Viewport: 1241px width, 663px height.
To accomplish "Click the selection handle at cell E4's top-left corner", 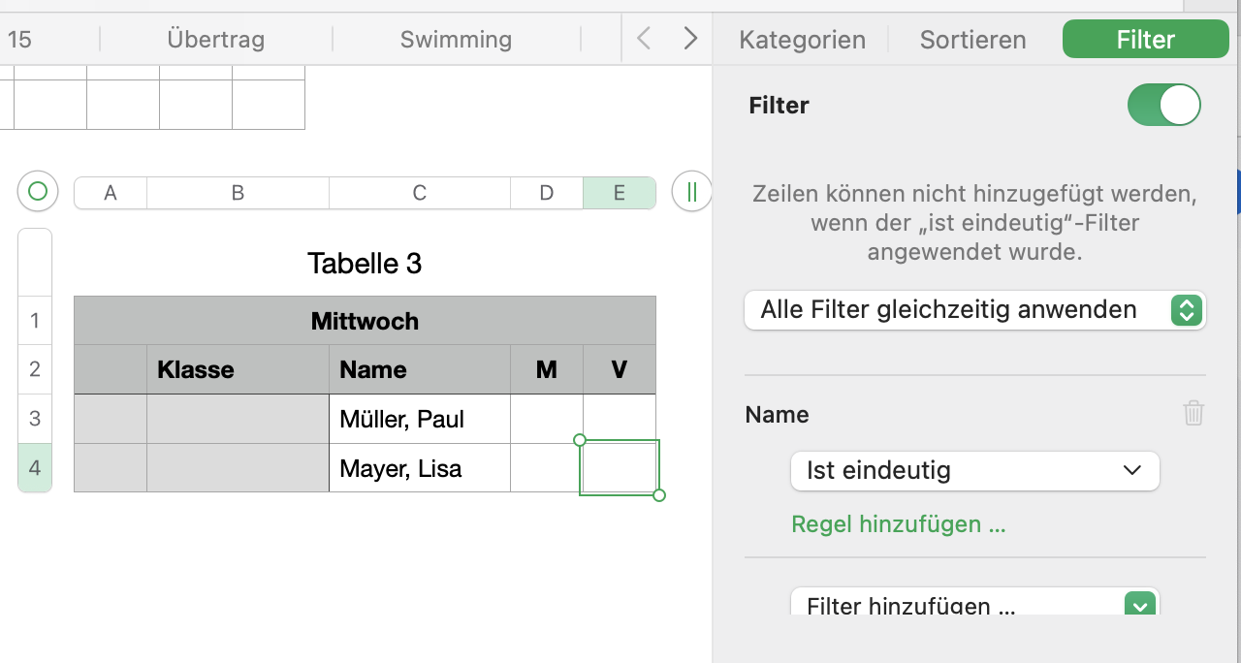I will point(580,440).
